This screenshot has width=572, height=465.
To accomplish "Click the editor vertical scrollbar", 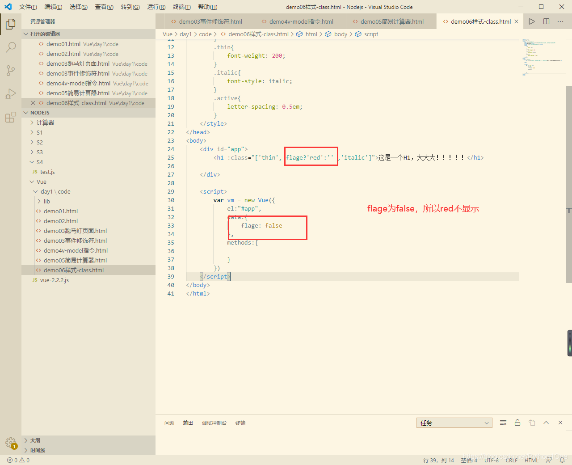I will pos(569,184).
